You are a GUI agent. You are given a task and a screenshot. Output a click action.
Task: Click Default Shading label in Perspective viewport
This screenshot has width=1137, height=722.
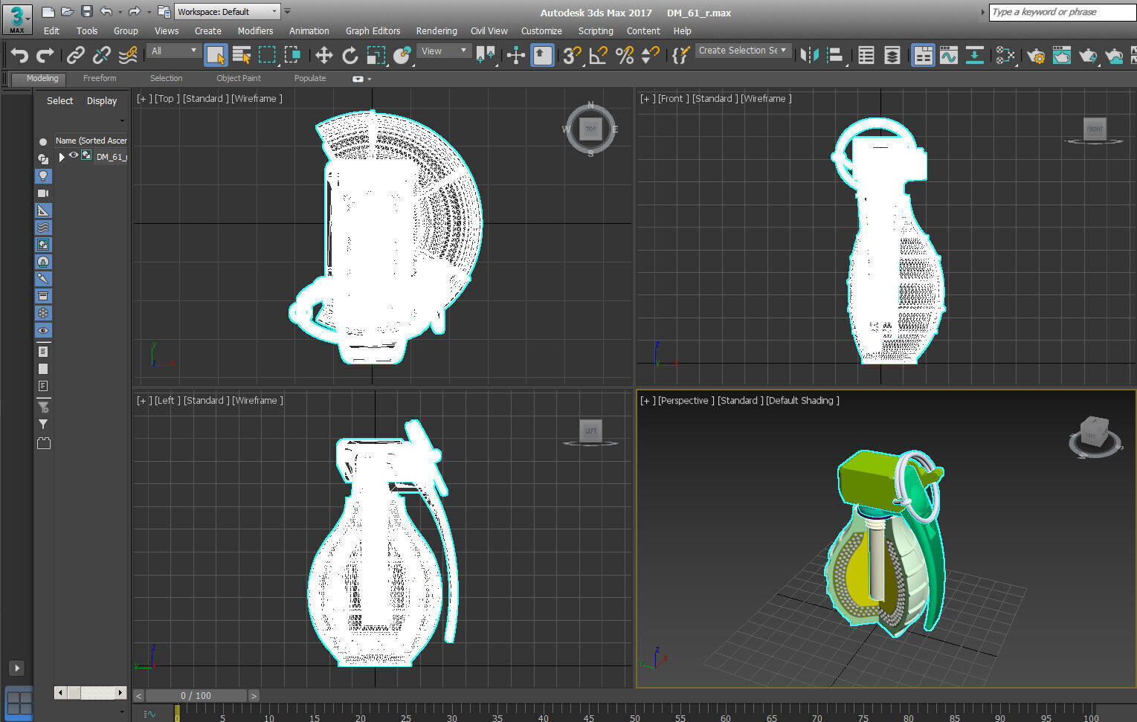802,401
